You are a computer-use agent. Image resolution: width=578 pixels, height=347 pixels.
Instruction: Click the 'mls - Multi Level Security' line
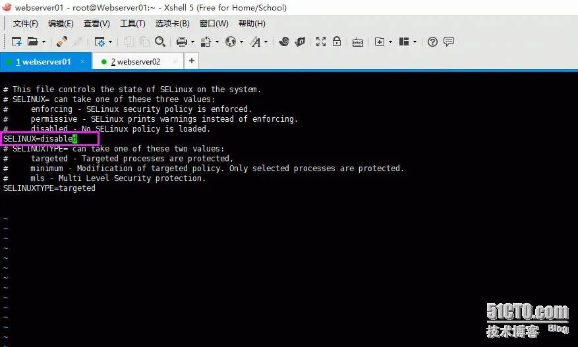pos(104,178)
